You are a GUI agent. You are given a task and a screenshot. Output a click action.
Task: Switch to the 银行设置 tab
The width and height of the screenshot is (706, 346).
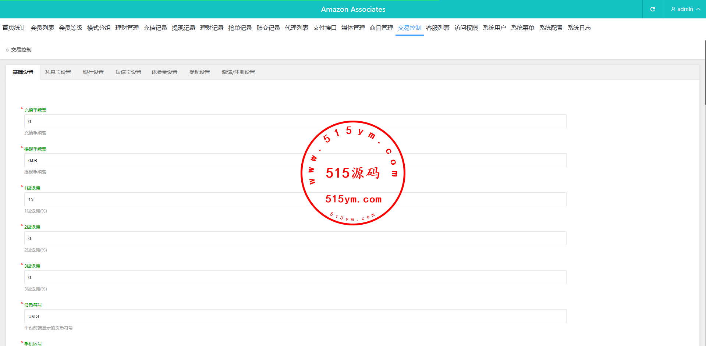point(93,72)
